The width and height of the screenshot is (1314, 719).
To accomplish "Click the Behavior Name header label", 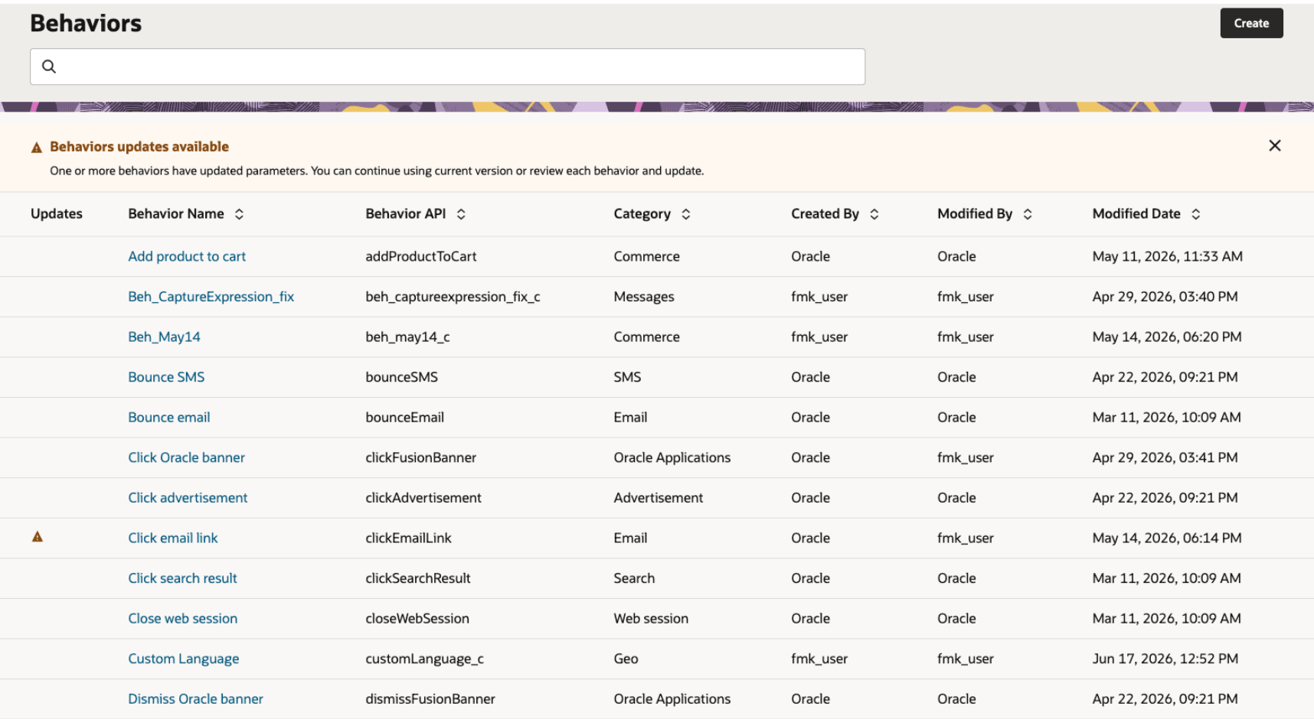I will [176, 214].
